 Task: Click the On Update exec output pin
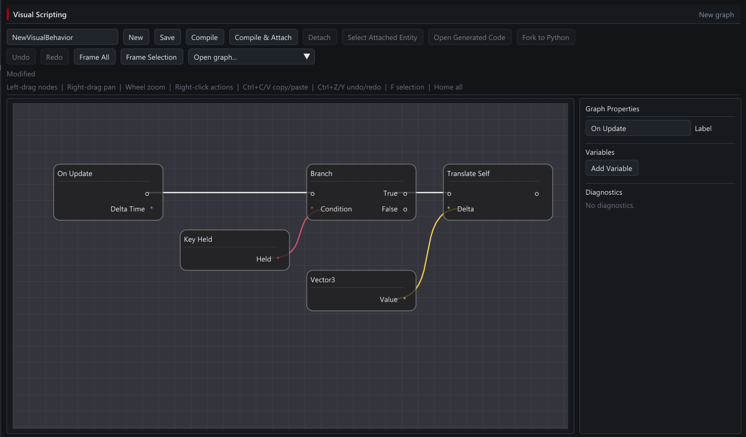147,194
